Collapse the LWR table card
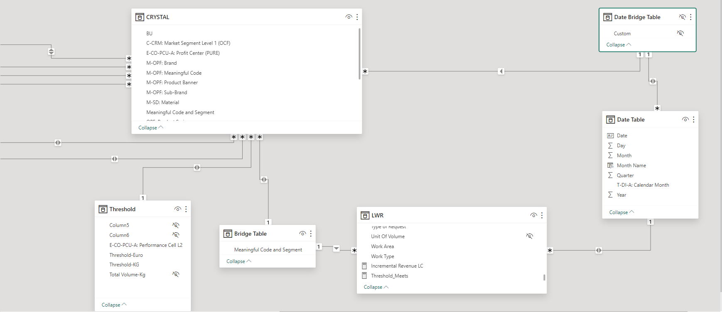 [x=376, y=287]
